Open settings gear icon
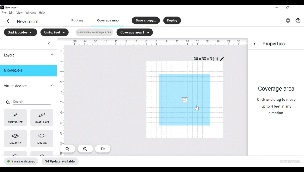The height and width of the screenshot is (172, 305). pyautogui.click(x=288, y=21)
